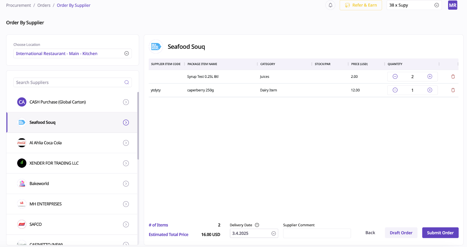Select XENDER FOR TRADING LLC supplier

54,163
